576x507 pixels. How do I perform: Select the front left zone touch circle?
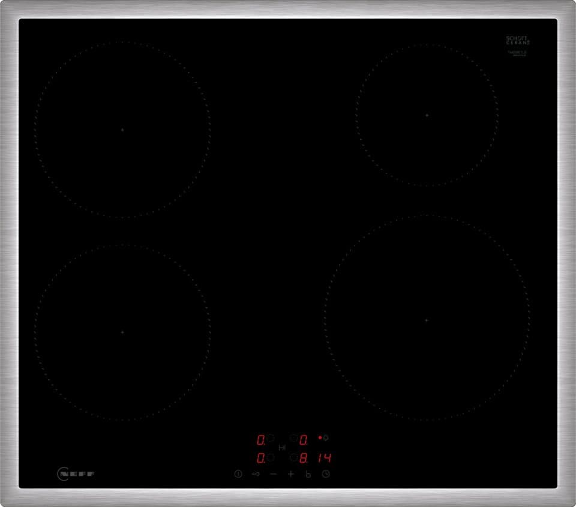tap(271, 457)
